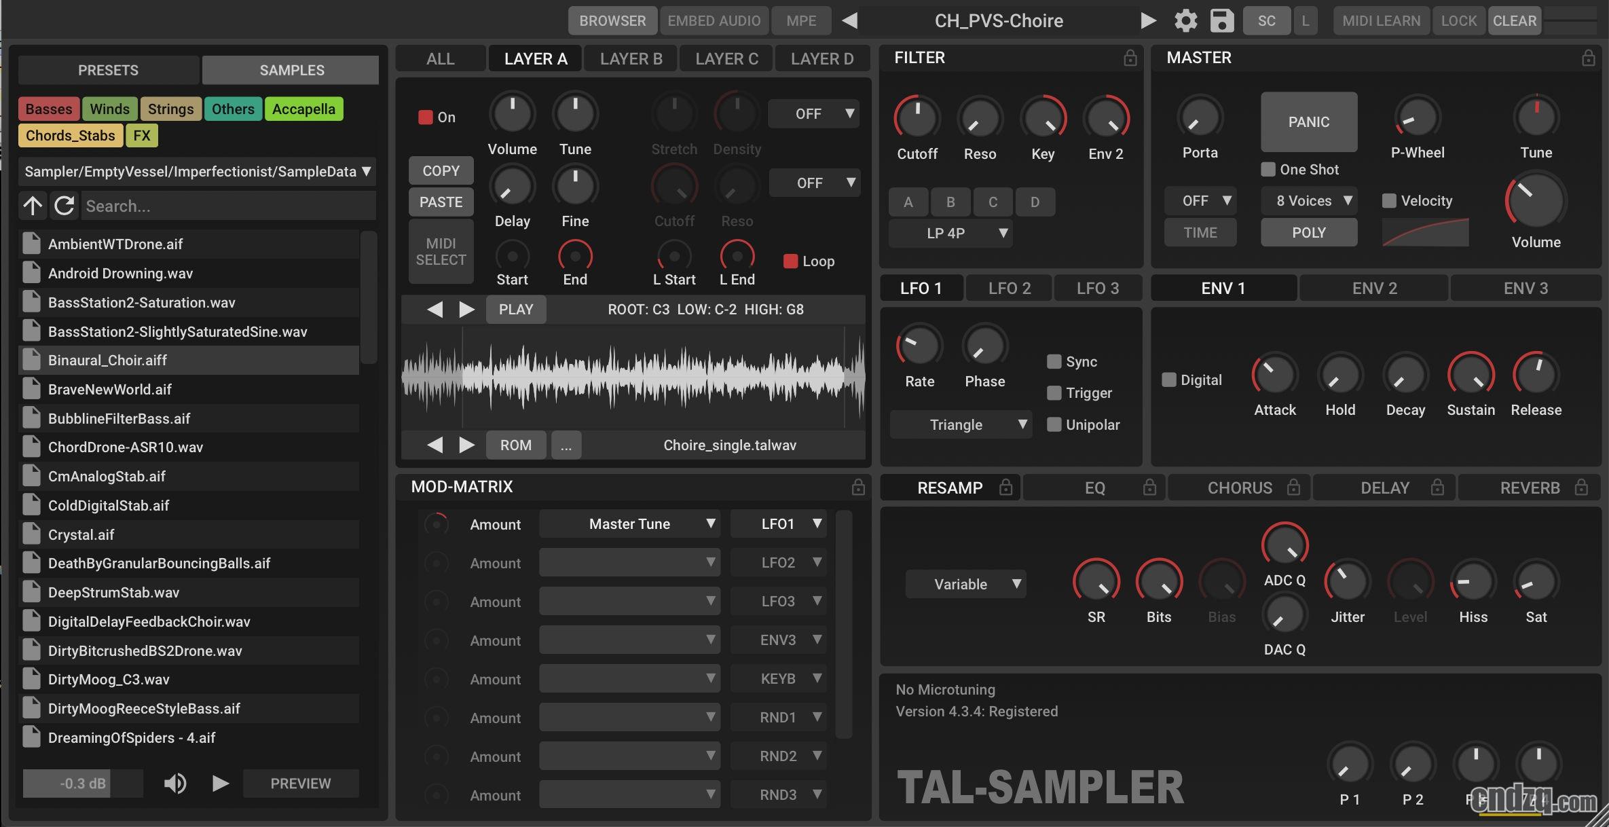This screenshot has height=827, width=1609.
Task: Enable Sync for LFO 1
Action: click(1053, 361)
